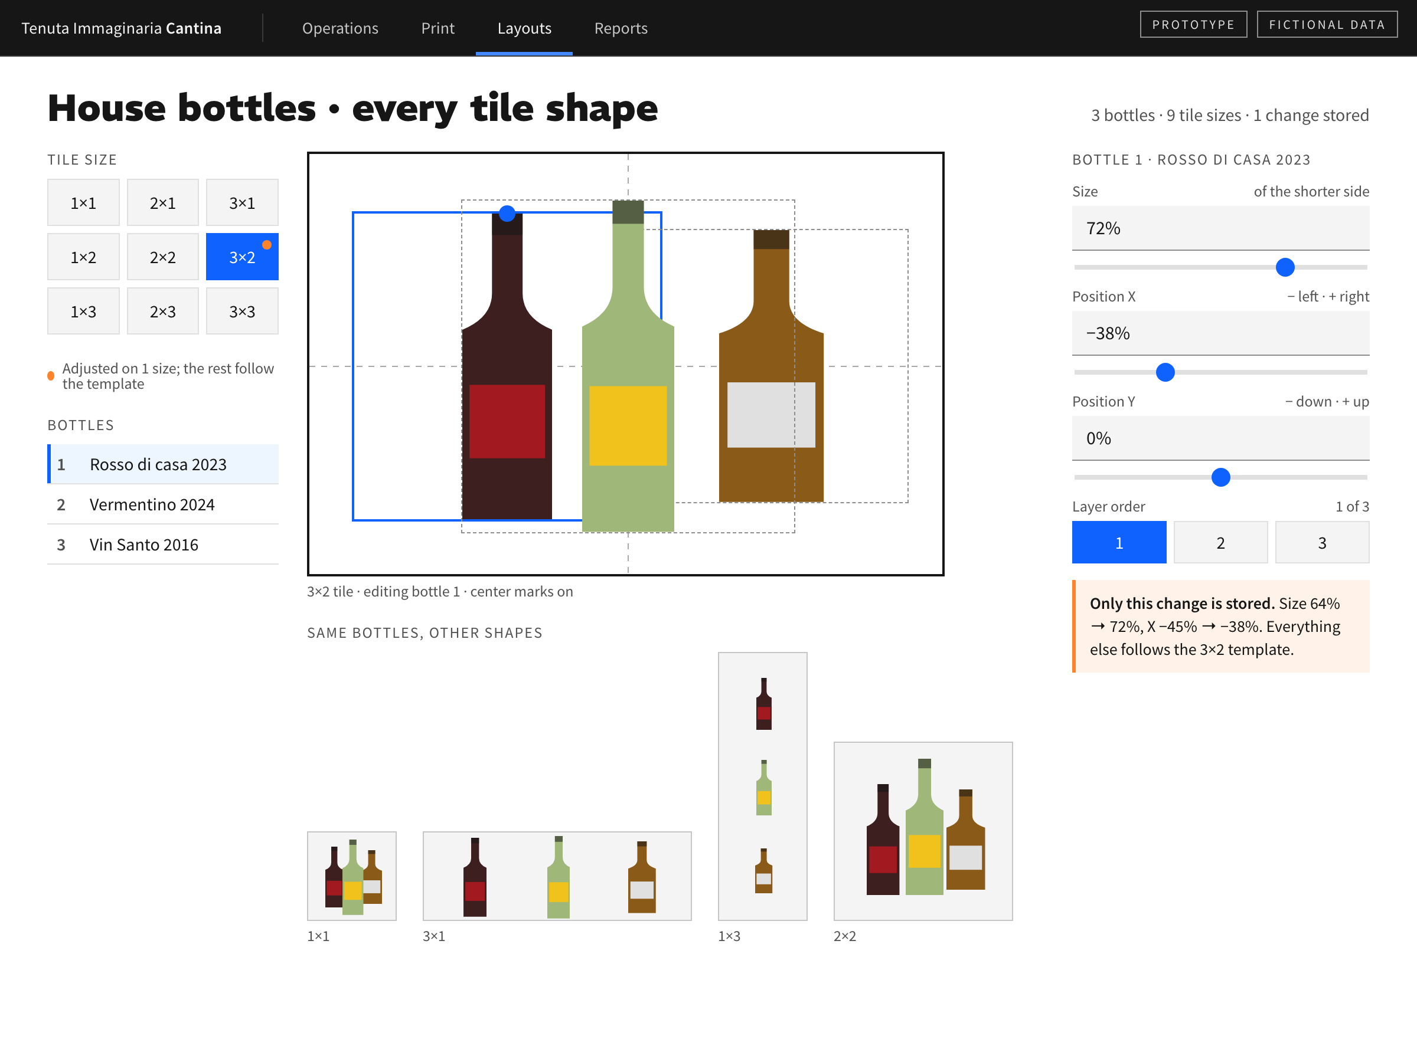Click the Size 72% input field
The image size is (1417, 1062).
(x=1220, y=228)
